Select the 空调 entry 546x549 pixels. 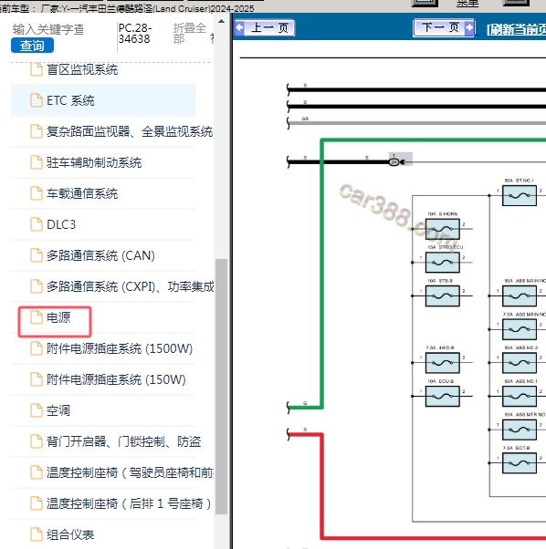(x=58, y=410)
